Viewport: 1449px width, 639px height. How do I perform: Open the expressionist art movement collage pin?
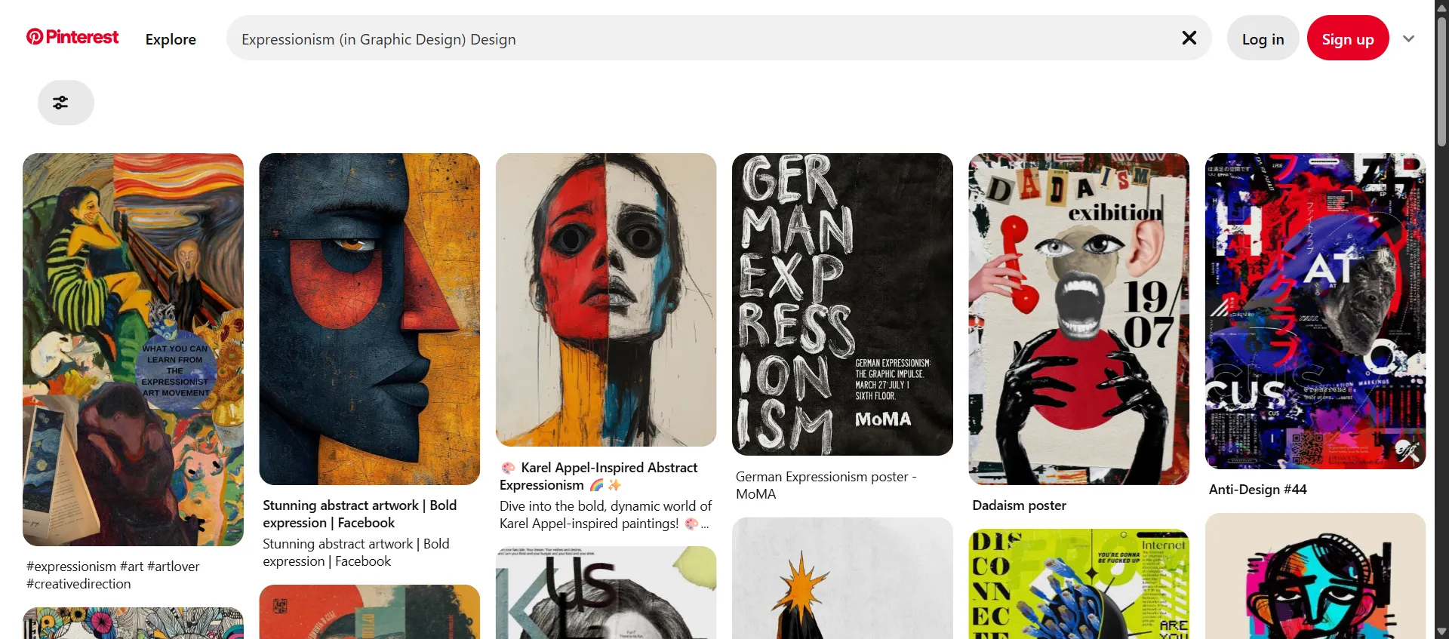tap(133, 349)
